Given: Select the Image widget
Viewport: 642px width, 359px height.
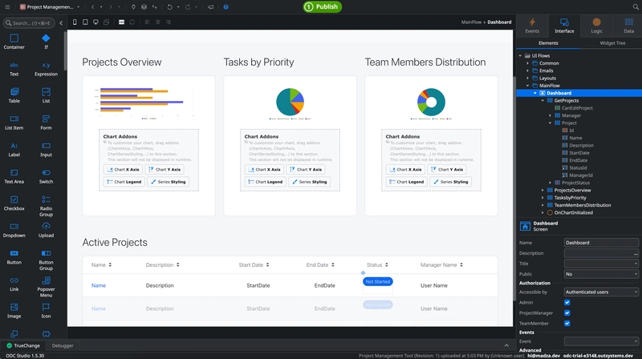Looking at the screenshot, I should click(x=14, y=311).
